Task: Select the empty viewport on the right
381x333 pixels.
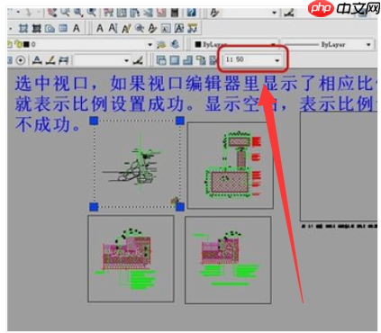Action: (339, 166)
